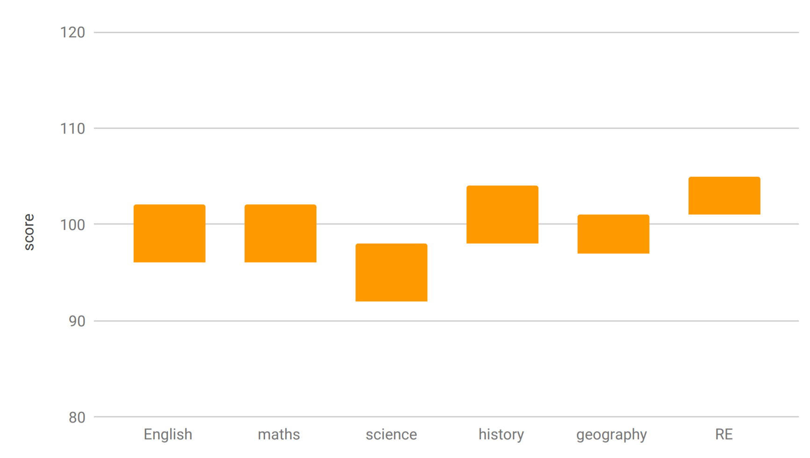This screenshot has height=458, width=810.
Task: Click the maths x-axis label
Action: pos(279,435)
